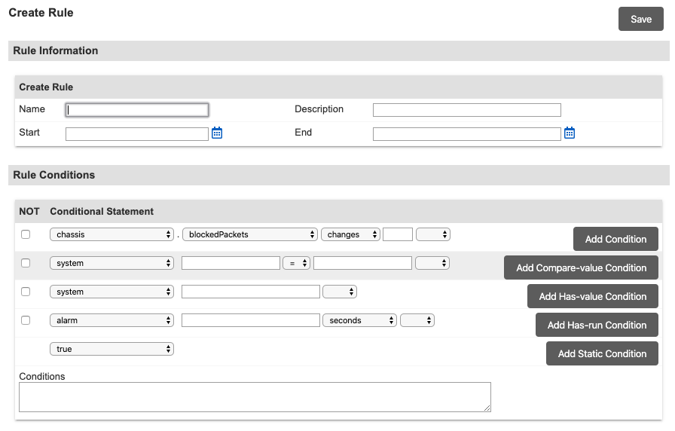The height and width of the screenshot is (431, 675).
Task: Open system dropdown in compare-value row
Action: click(x=112, y=263)
